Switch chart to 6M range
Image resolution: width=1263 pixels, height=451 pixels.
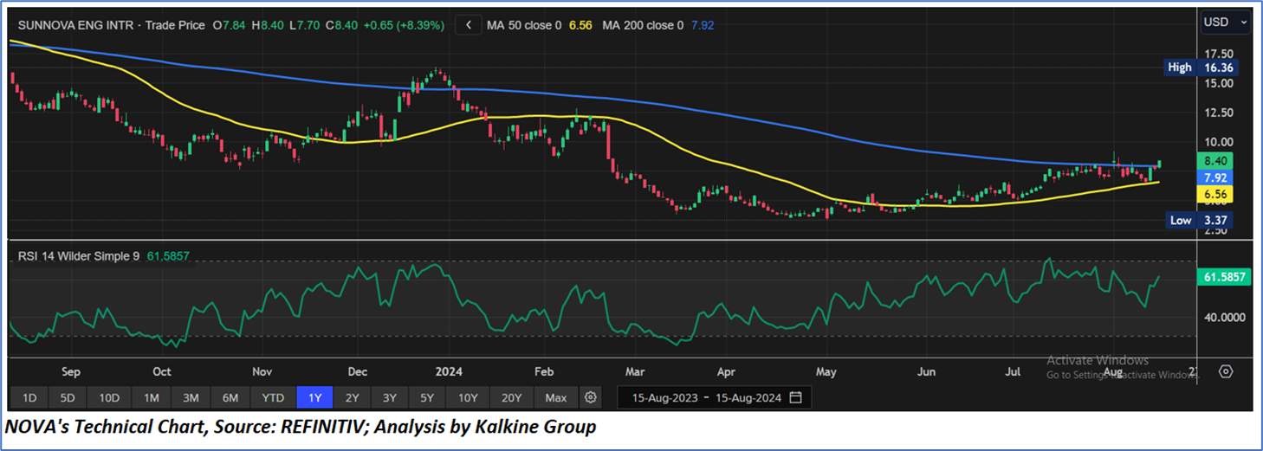pyautogui.click(x=230, y=397)
